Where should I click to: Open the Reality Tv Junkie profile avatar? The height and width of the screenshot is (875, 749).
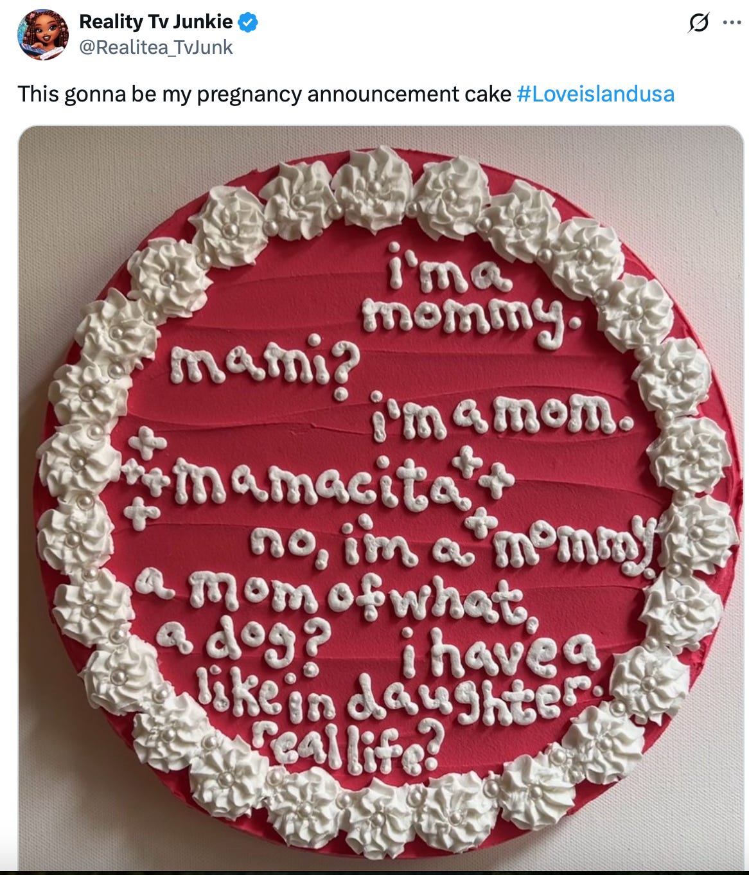(44, 34)
